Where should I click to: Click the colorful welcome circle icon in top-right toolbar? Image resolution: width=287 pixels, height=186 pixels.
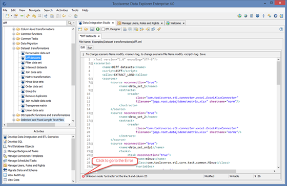coord(239,16)
